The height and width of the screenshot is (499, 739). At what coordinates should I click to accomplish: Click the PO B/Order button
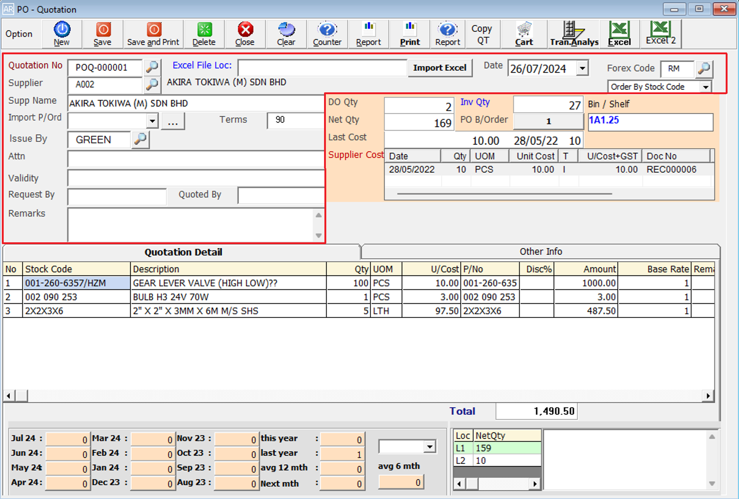548,121
